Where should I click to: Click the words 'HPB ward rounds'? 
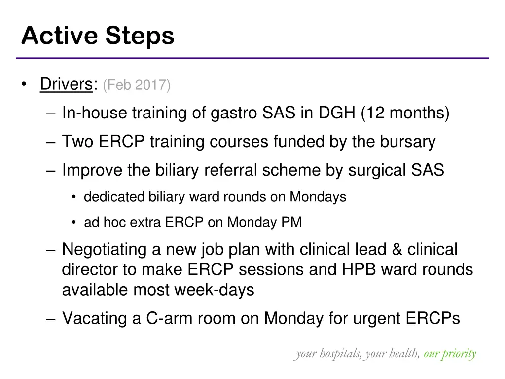[407, 269]
